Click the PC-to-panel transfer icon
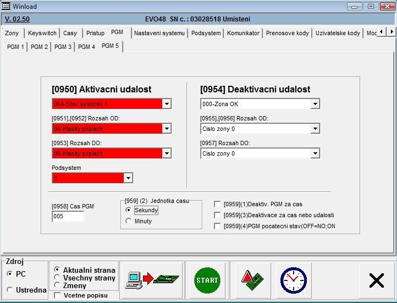The height and width of the screenshot is (303, 397). pos(152,280)
